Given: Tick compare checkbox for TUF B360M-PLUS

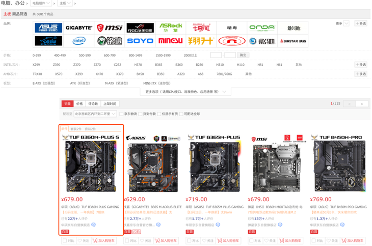Looking at the screenshot, I should (x=65, y=240).
